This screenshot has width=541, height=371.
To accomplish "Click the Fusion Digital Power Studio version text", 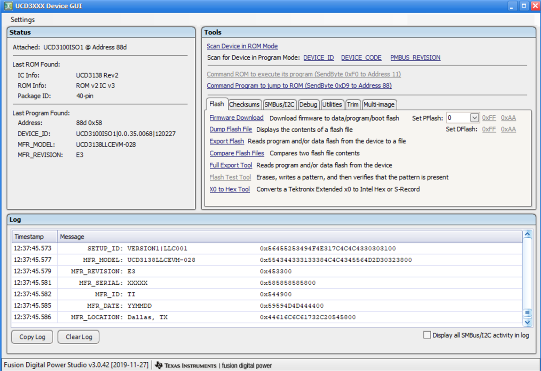I will coord(77,365).
